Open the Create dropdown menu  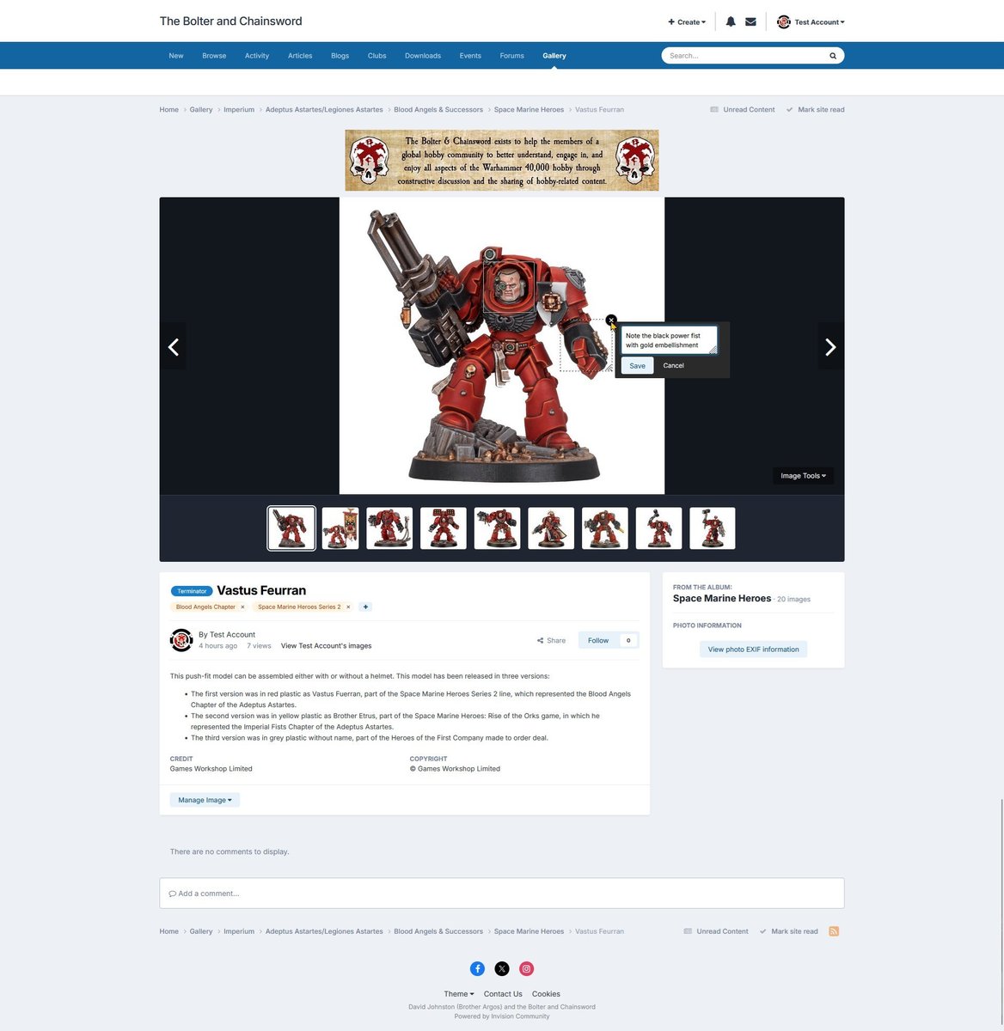687,22
